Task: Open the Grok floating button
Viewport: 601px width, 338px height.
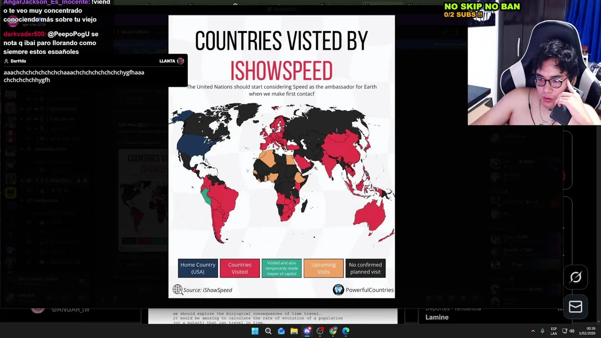Action: click(x=576, y=277)
